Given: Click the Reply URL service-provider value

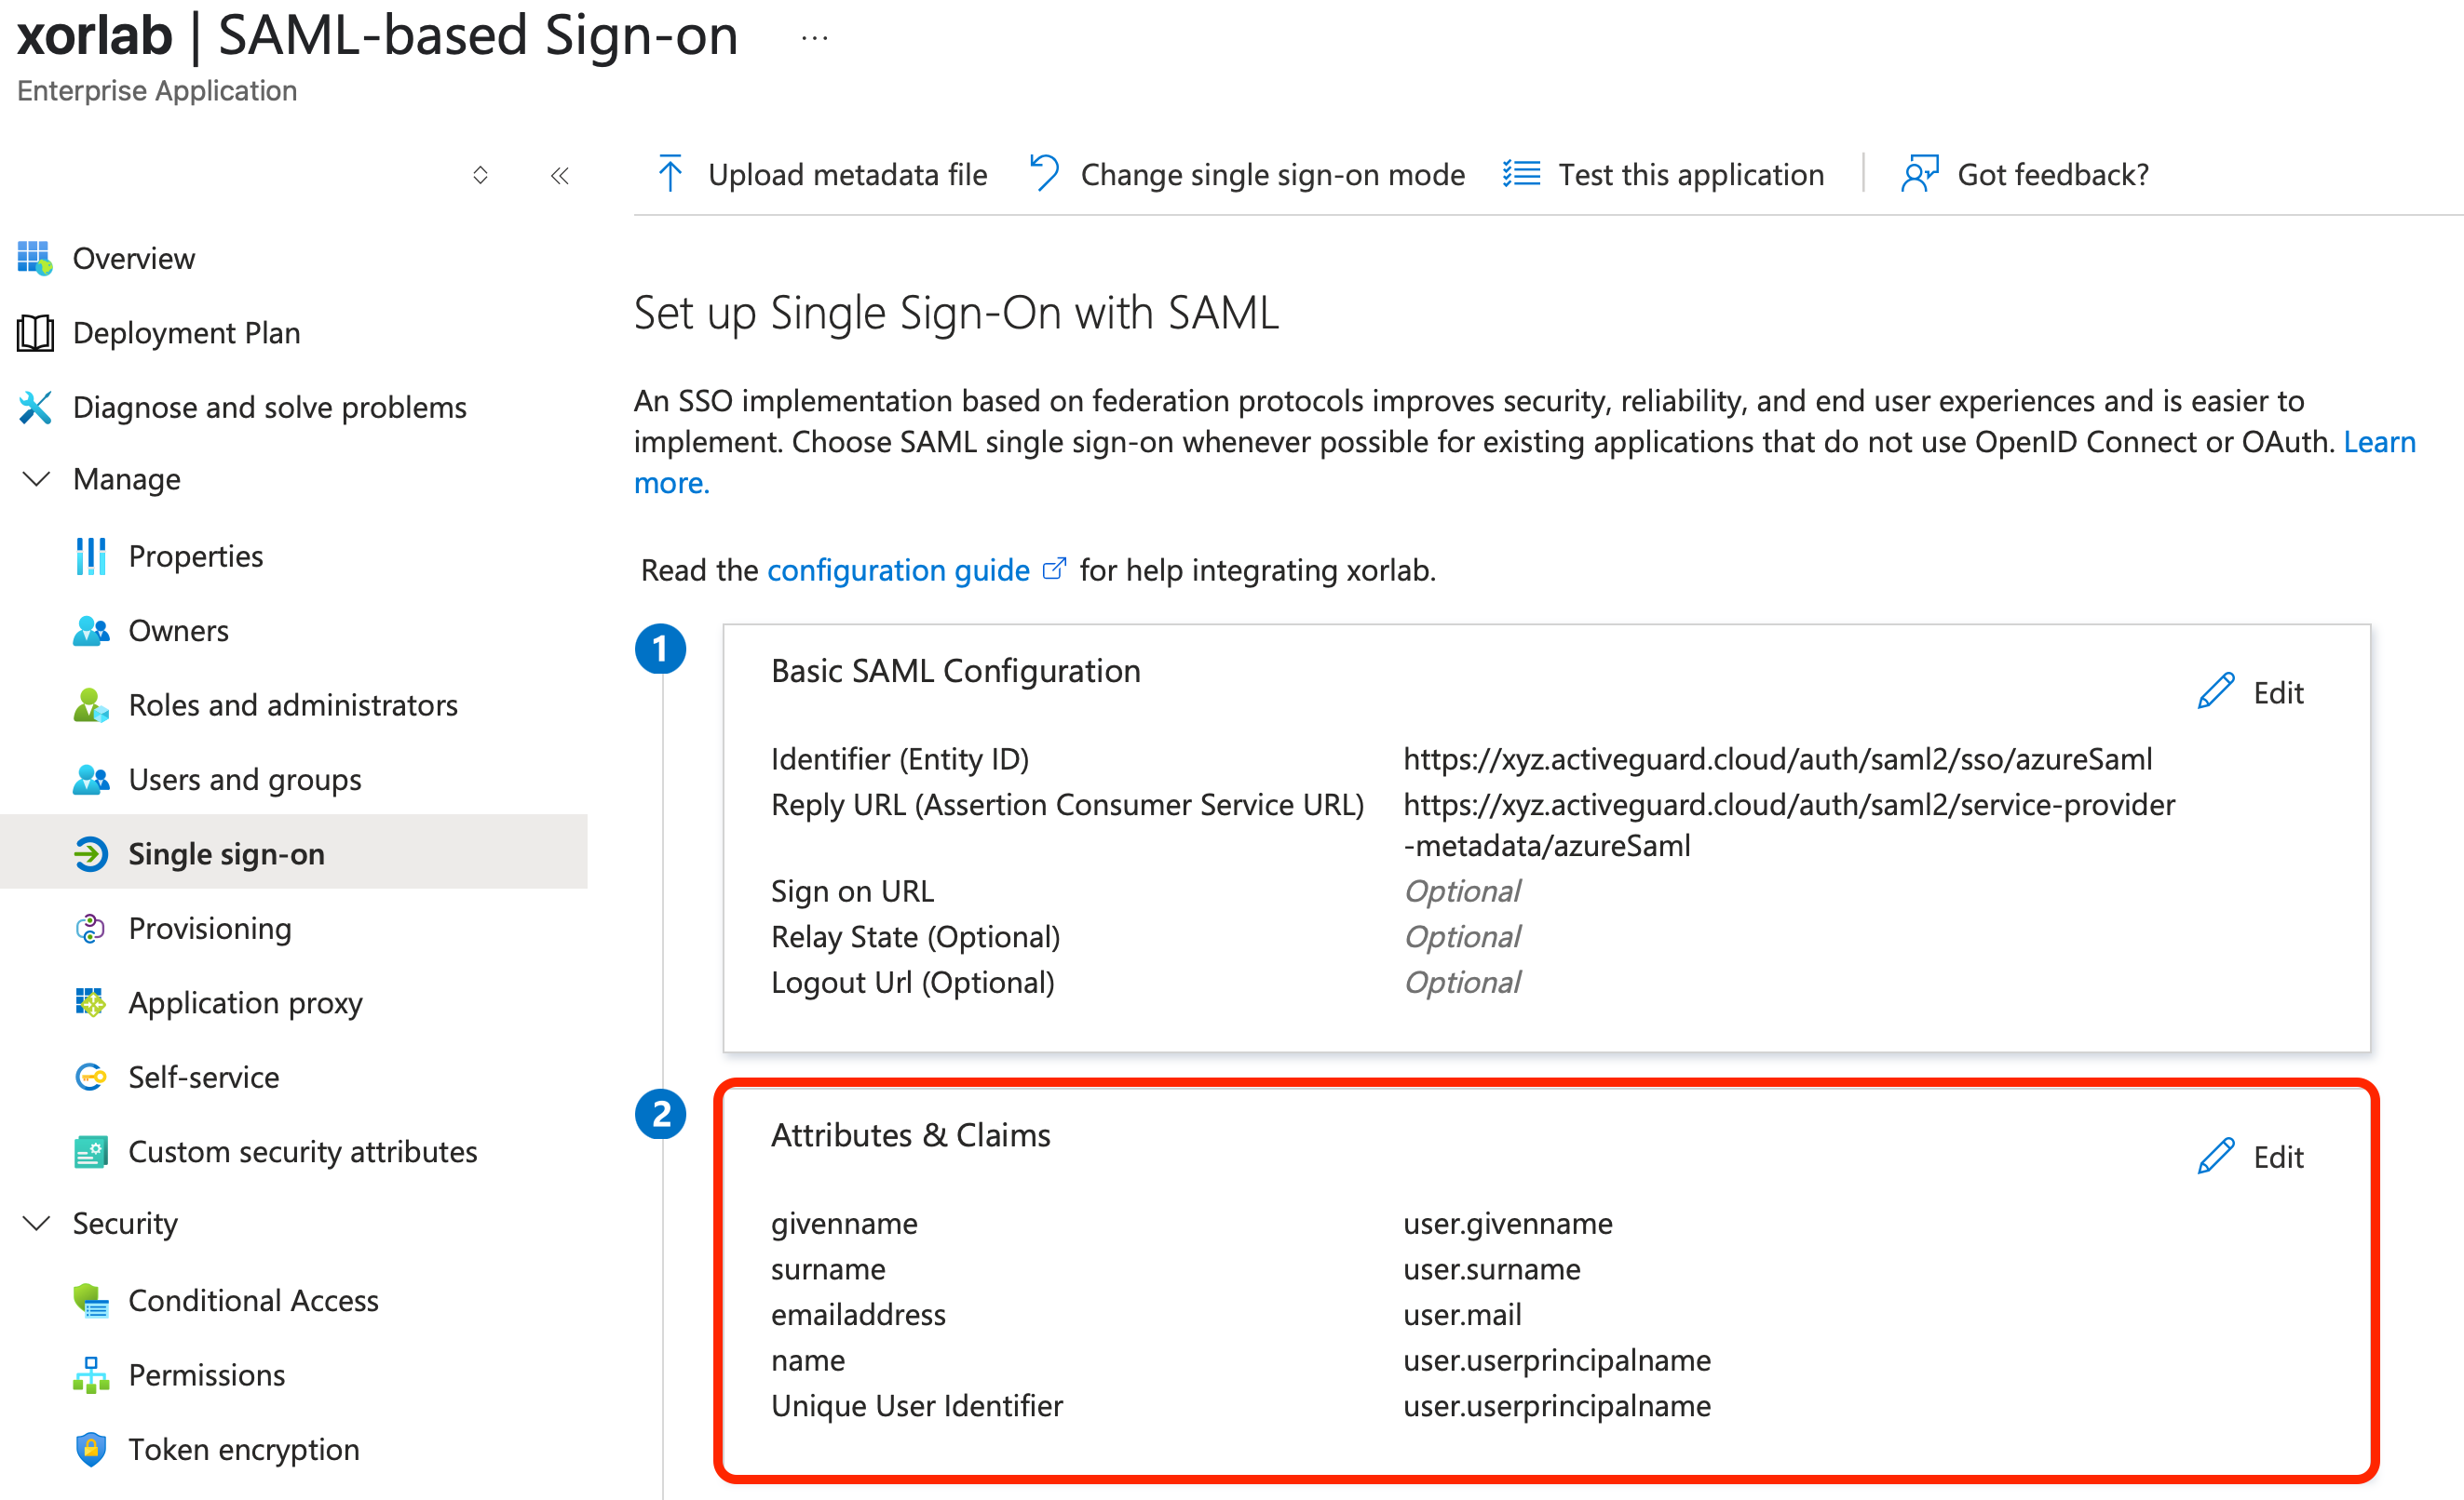Looking at the screenshot, I should 1789,824.
